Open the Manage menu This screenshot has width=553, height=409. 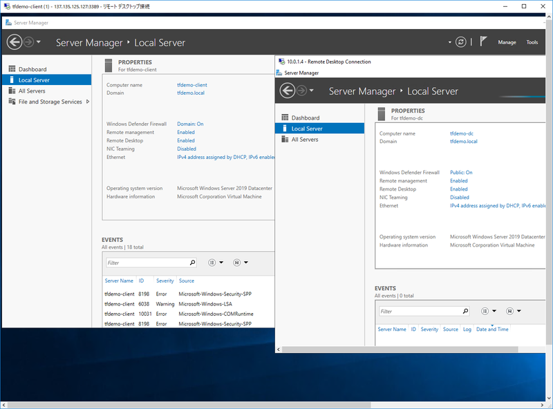click(507, 42)
